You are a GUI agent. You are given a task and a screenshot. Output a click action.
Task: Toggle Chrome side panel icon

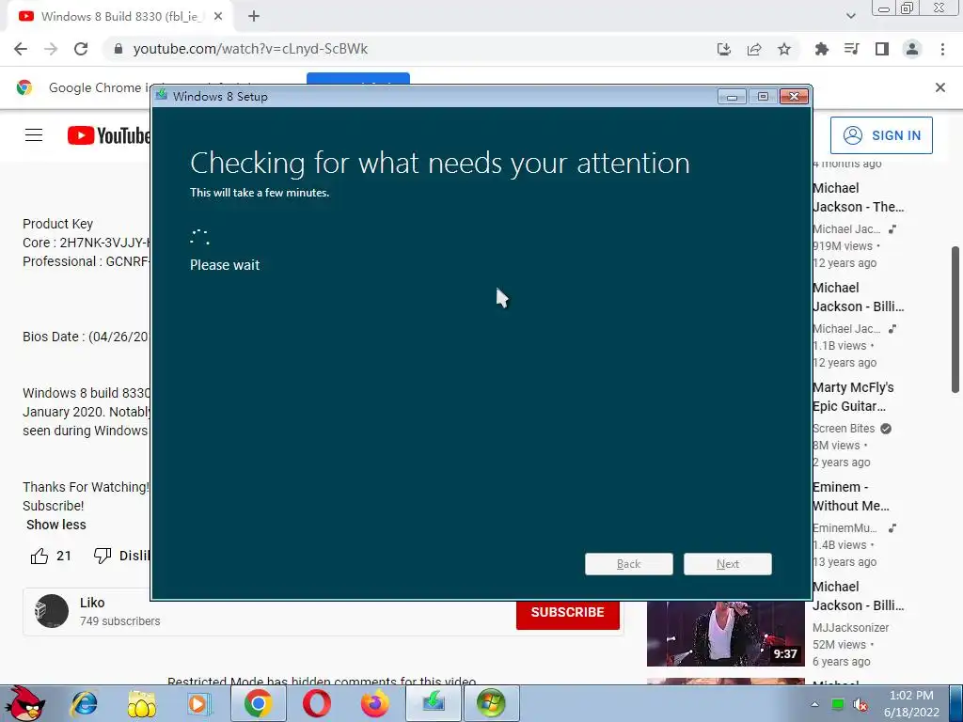882,49
